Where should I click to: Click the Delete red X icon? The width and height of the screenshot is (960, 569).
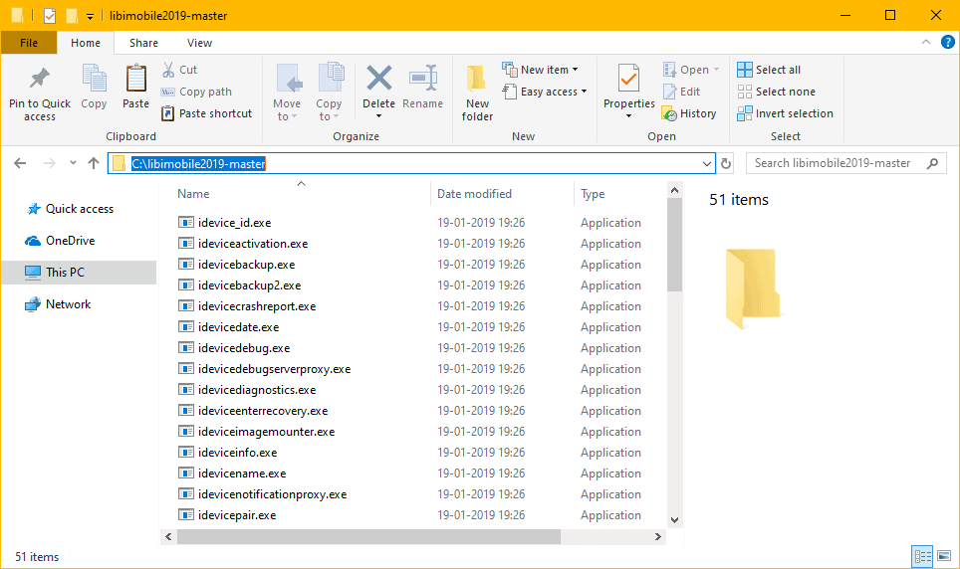coord(379,79)
